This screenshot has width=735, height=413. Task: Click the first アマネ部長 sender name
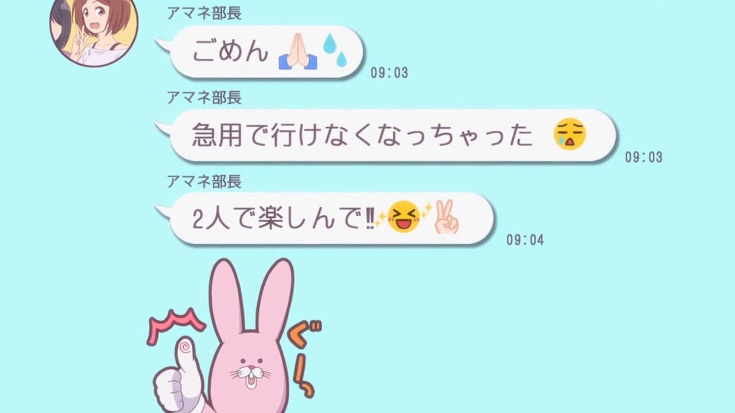(204, 14)
